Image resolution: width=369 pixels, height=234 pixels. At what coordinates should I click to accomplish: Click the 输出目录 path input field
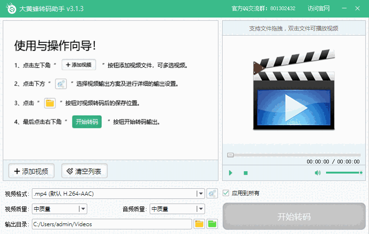(111, 224)
